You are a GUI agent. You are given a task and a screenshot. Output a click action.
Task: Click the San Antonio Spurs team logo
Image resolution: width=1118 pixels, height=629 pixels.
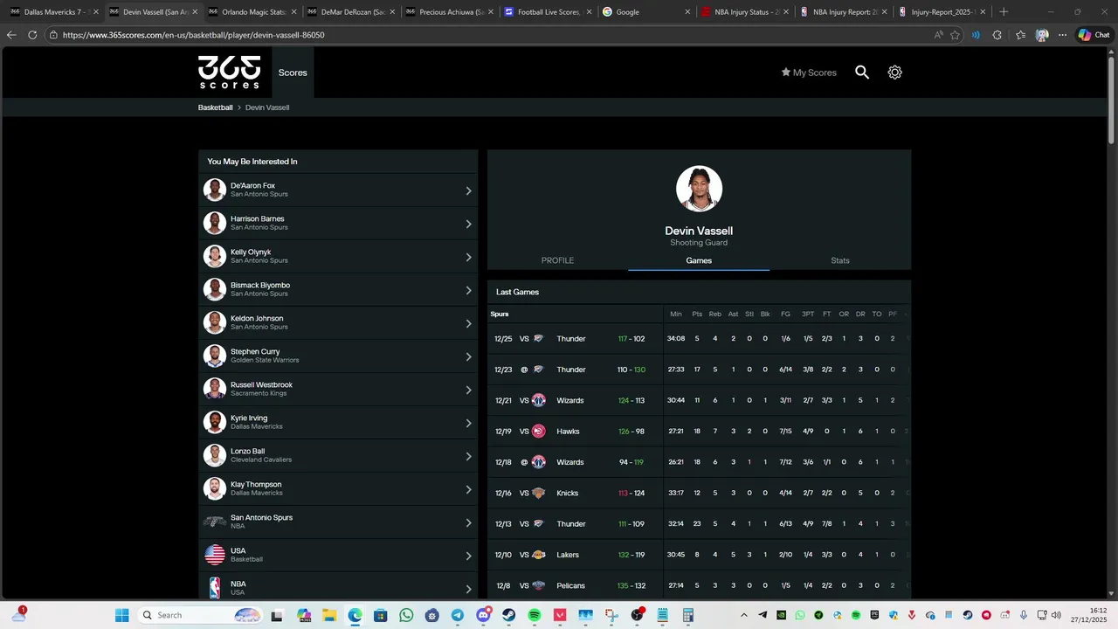pos(215,522)
